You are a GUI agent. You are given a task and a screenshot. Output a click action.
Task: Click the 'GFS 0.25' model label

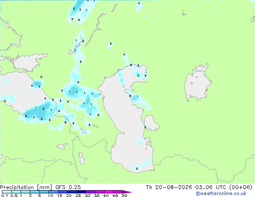pos(68,187)
